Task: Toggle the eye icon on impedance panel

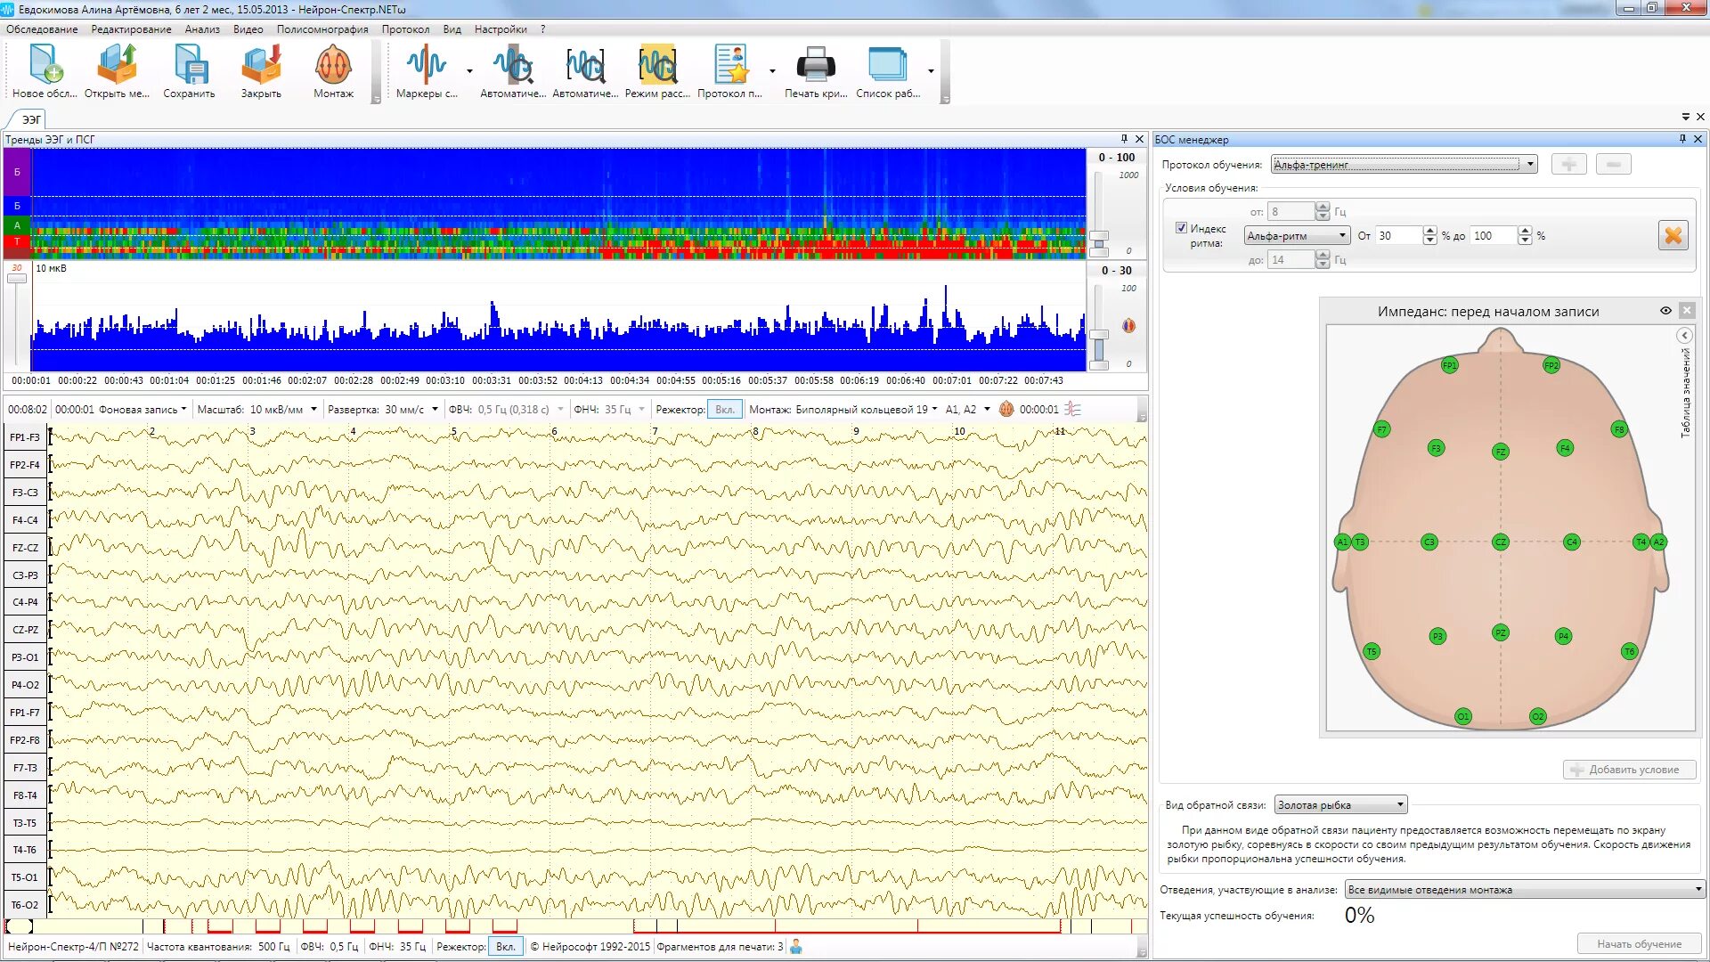Action: (x=1665, y=311)
